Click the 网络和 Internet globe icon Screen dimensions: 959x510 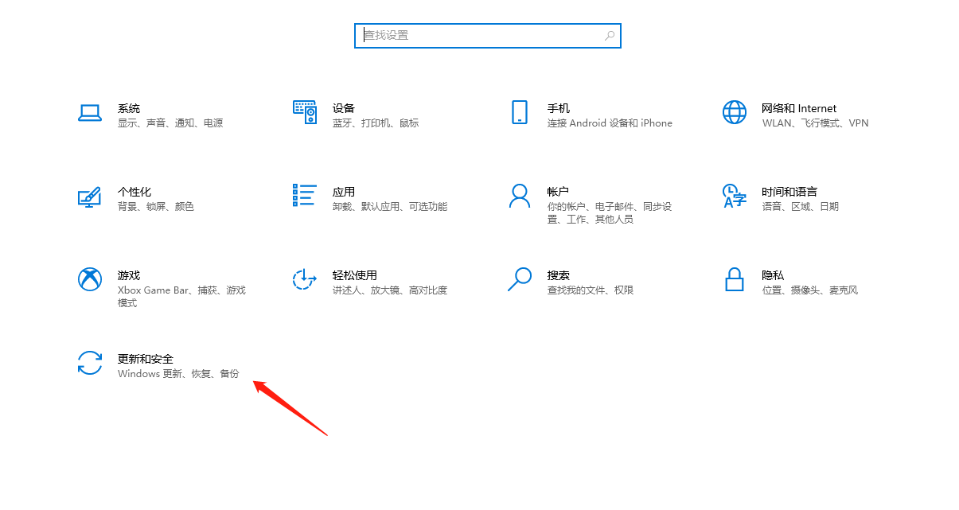pos(734,114)
